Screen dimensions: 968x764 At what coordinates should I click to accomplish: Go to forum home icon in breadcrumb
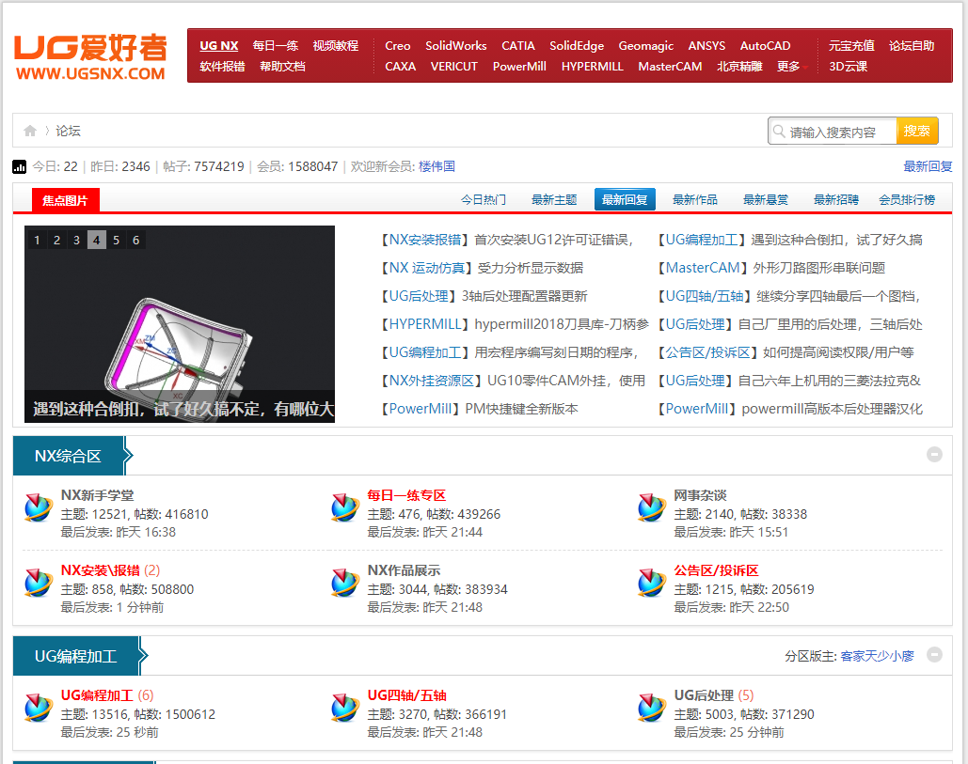pyautogui.click(x=30, y=131)
